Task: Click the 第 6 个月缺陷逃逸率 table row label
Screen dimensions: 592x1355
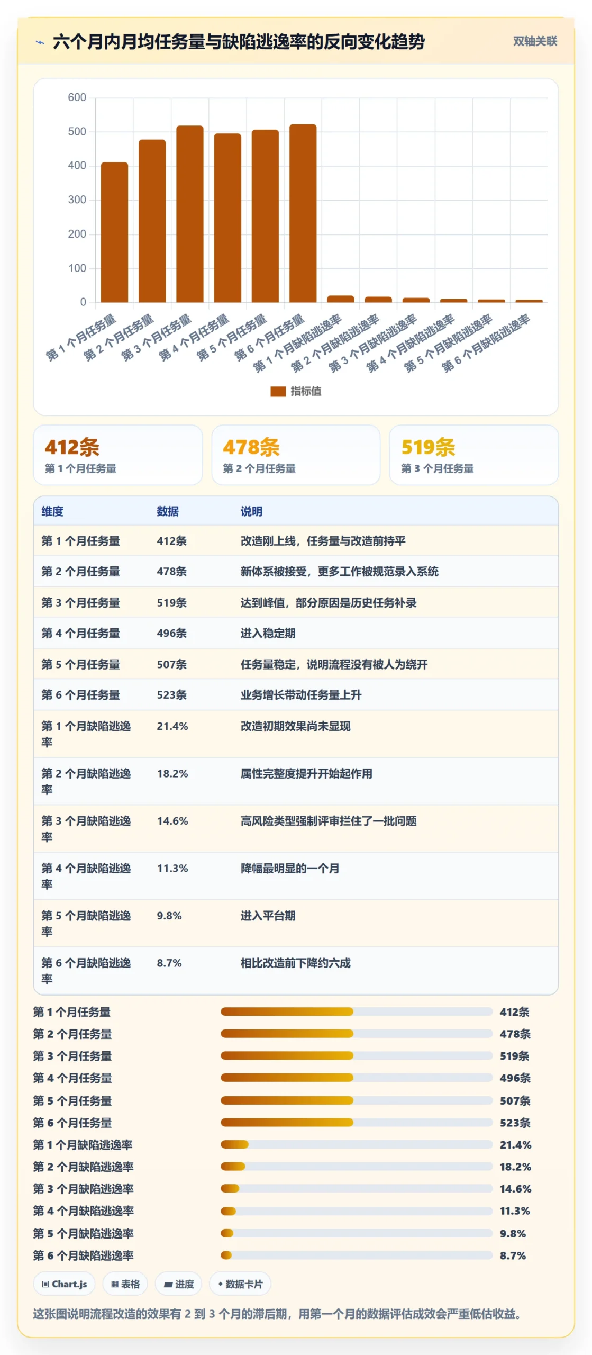Action: click(86, 971)
